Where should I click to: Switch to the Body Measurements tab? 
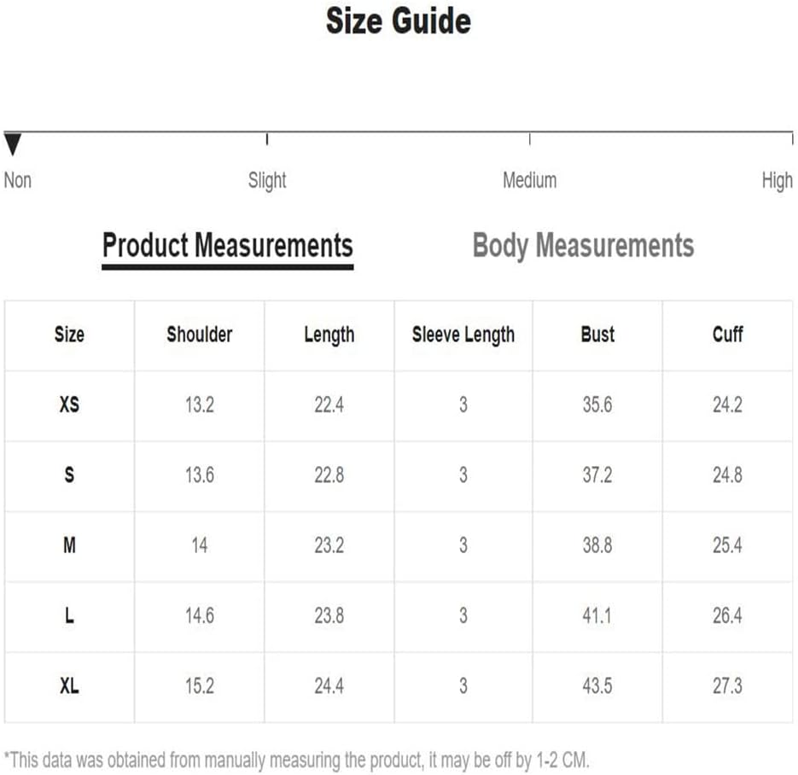(x=583, y=246)
